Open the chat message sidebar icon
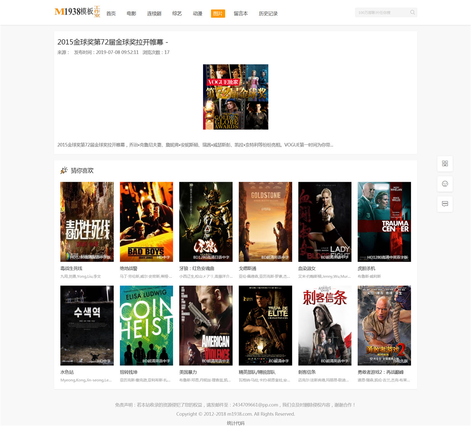The height and width of the screenshot is (426, 471). coord(445,204)
